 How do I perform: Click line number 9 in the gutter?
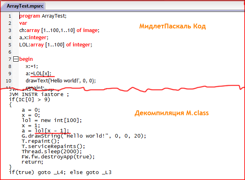10,74
